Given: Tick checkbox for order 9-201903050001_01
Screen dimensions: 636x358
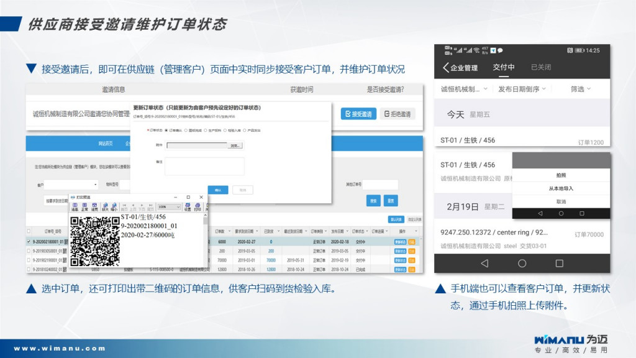Looking at the screenshot, I should (29, 250).
